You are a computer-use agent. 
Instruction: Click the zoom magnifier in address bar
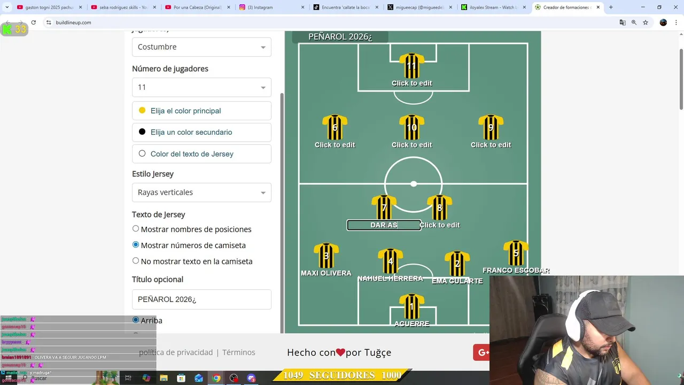(x=634, y=22)
